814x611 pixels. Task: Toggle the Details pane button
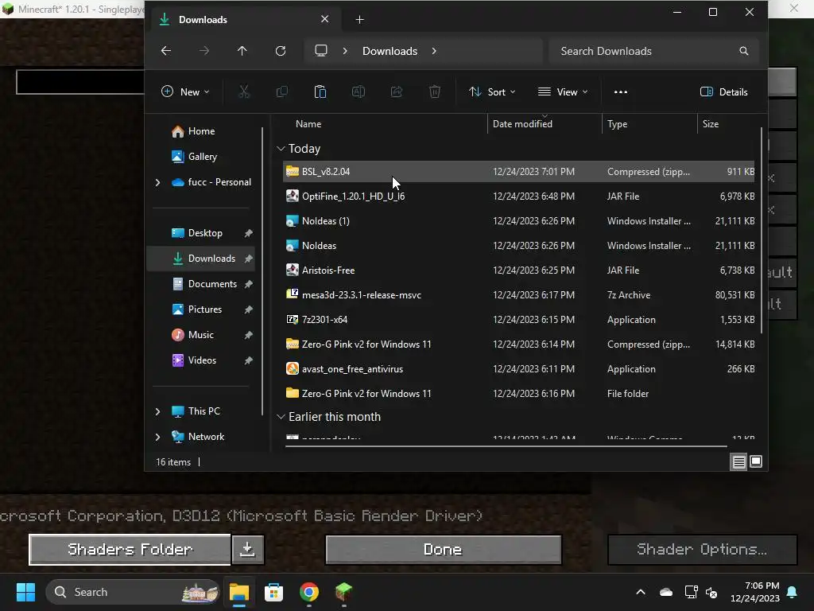(724, 92)
